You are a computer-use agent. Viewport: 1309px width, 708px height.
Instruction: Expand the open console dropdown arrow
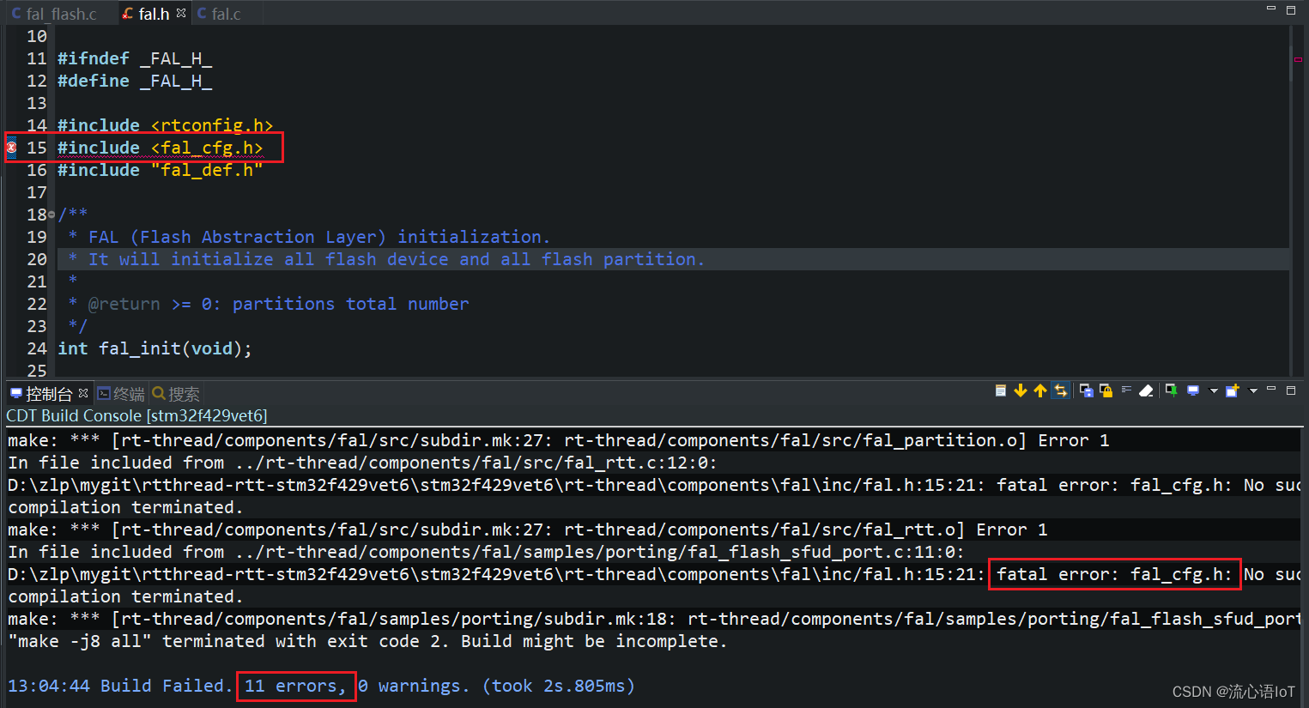[1253, 390]
